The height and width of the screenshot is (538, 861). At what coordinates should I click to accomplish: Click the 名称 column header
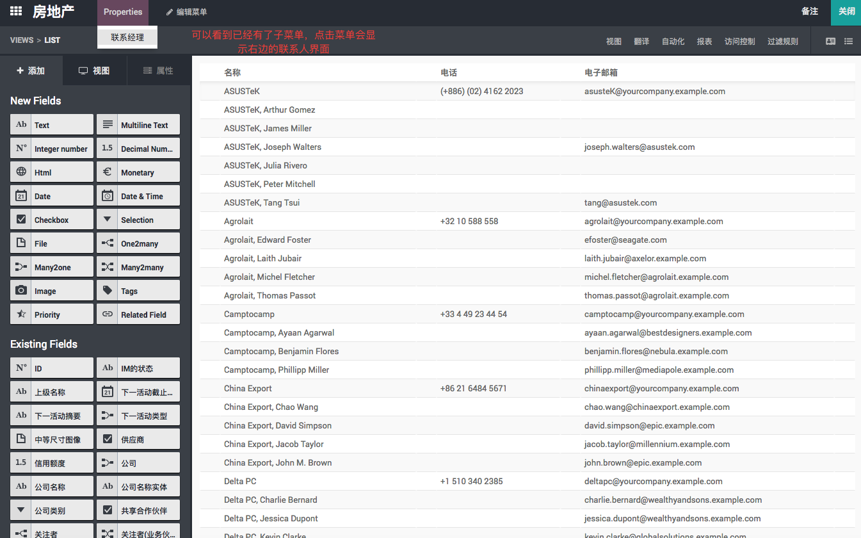click(232, 72)
